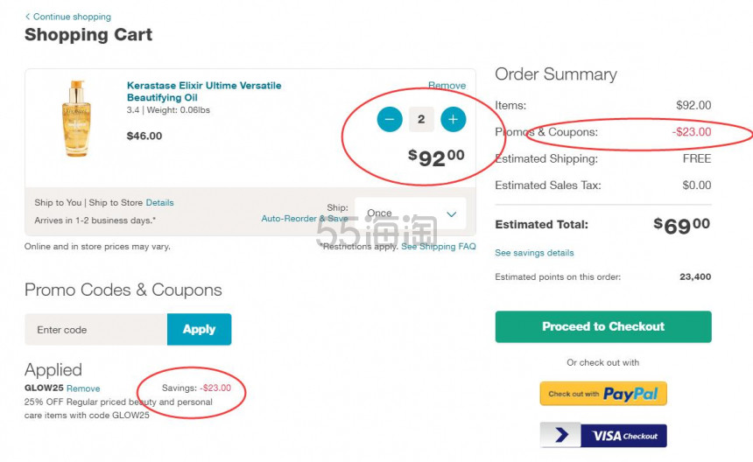Image resolution: width=753 pixels, height=462 pixels.
Task: Open the Ship frequency dropdown
Action: coord(412,213)
